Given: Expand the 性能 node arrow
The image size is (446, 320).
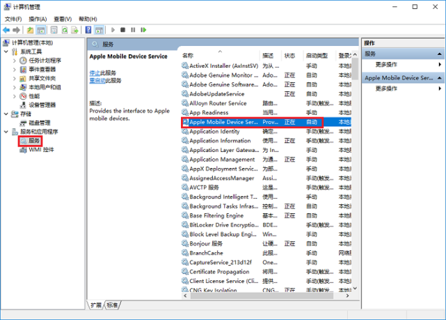Looking at the screenshot, I should coord(15,96).
